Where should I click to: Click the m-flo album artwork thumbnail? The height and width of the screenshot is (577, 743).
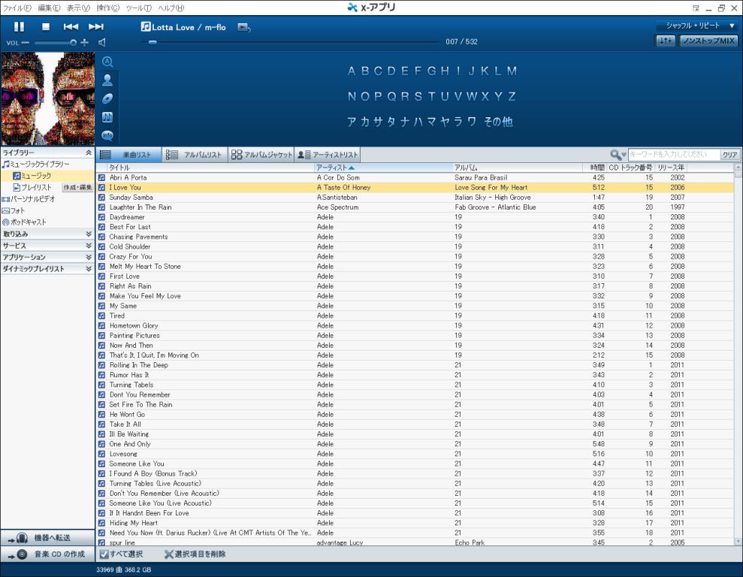[x=47, y=98]
